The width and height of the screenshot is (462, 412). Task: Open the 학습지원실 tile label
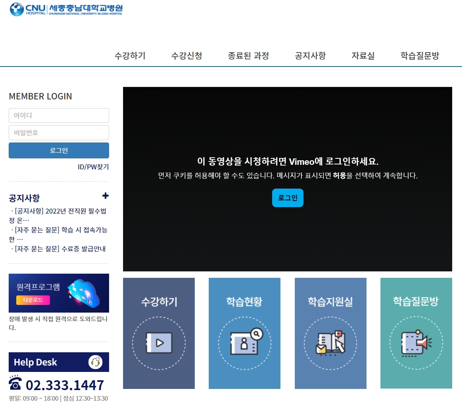pos(331,302)
